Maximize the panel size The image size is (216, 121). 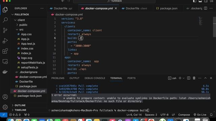206,78
